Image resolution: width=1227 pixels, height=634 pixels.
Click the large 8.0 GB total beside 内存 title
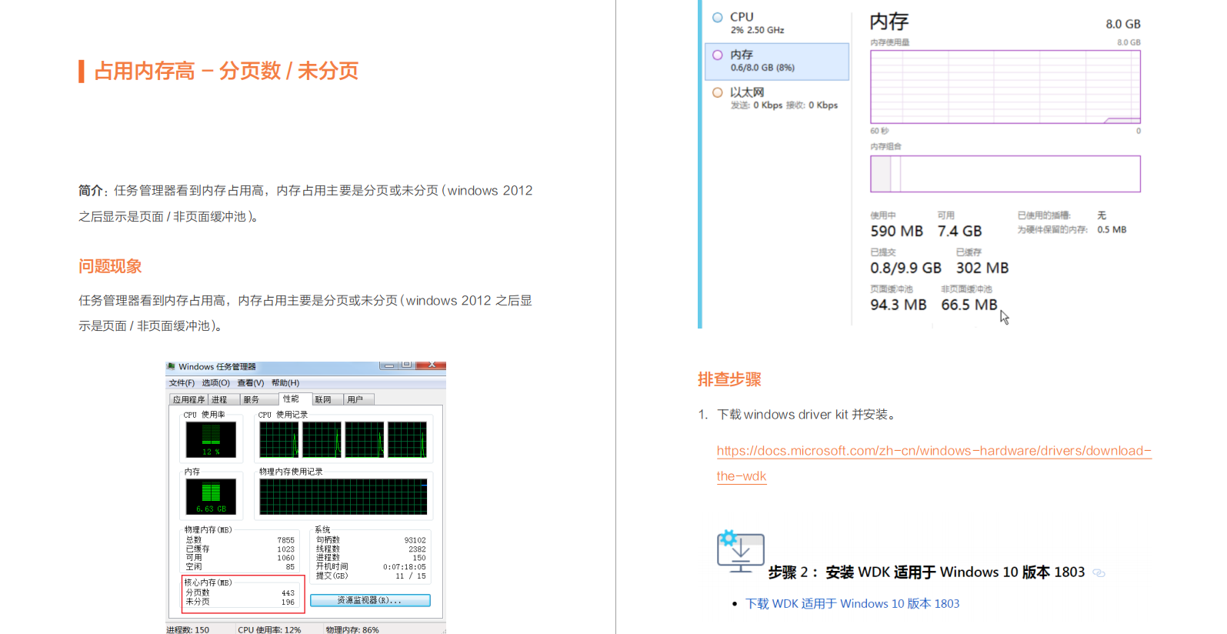[x=1123, y=24]
